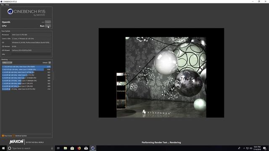Open the Windows Start menu
The height and width of the screenshot is (151, 269).
coord(3,148)
